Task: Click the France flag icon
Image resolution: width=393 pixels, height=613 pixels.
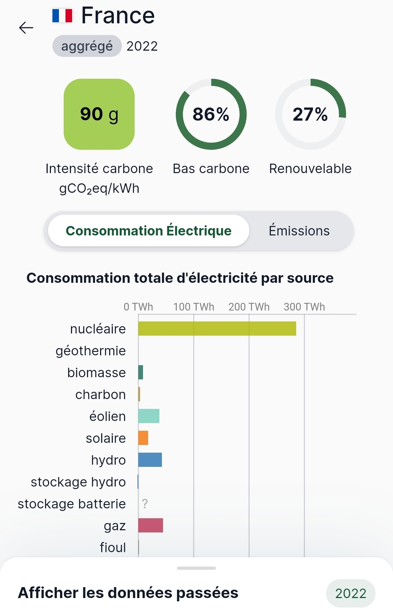Action: pos(62,16)
